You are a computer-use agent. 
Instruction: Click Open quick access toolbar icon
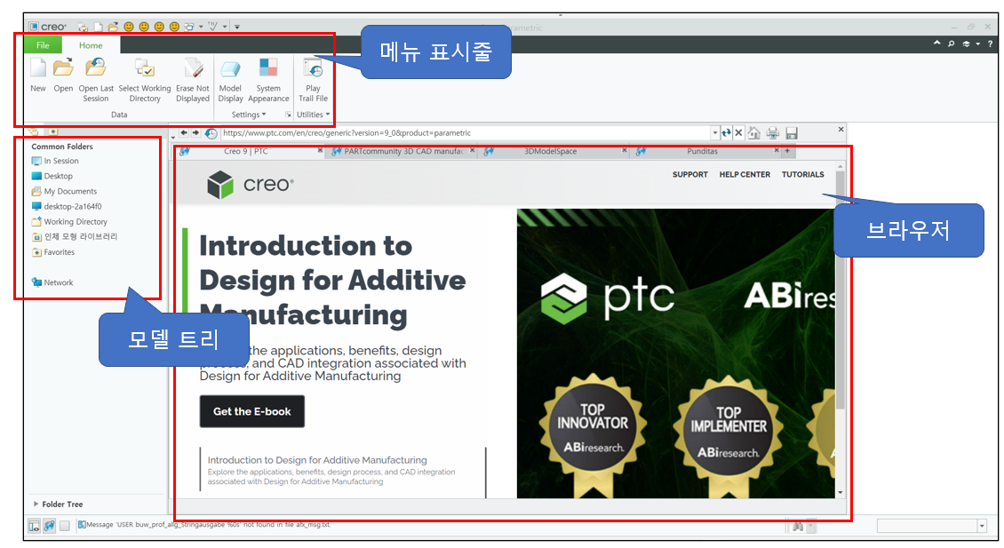tap(113, 27)
